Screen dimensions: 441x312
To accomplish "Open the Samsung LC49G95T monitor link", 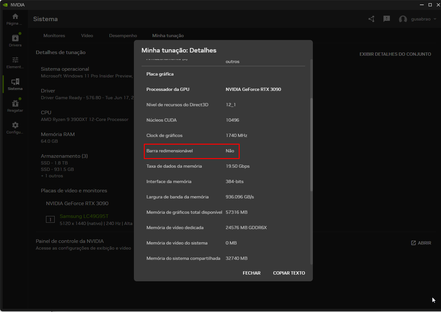I will click(84, 216).
